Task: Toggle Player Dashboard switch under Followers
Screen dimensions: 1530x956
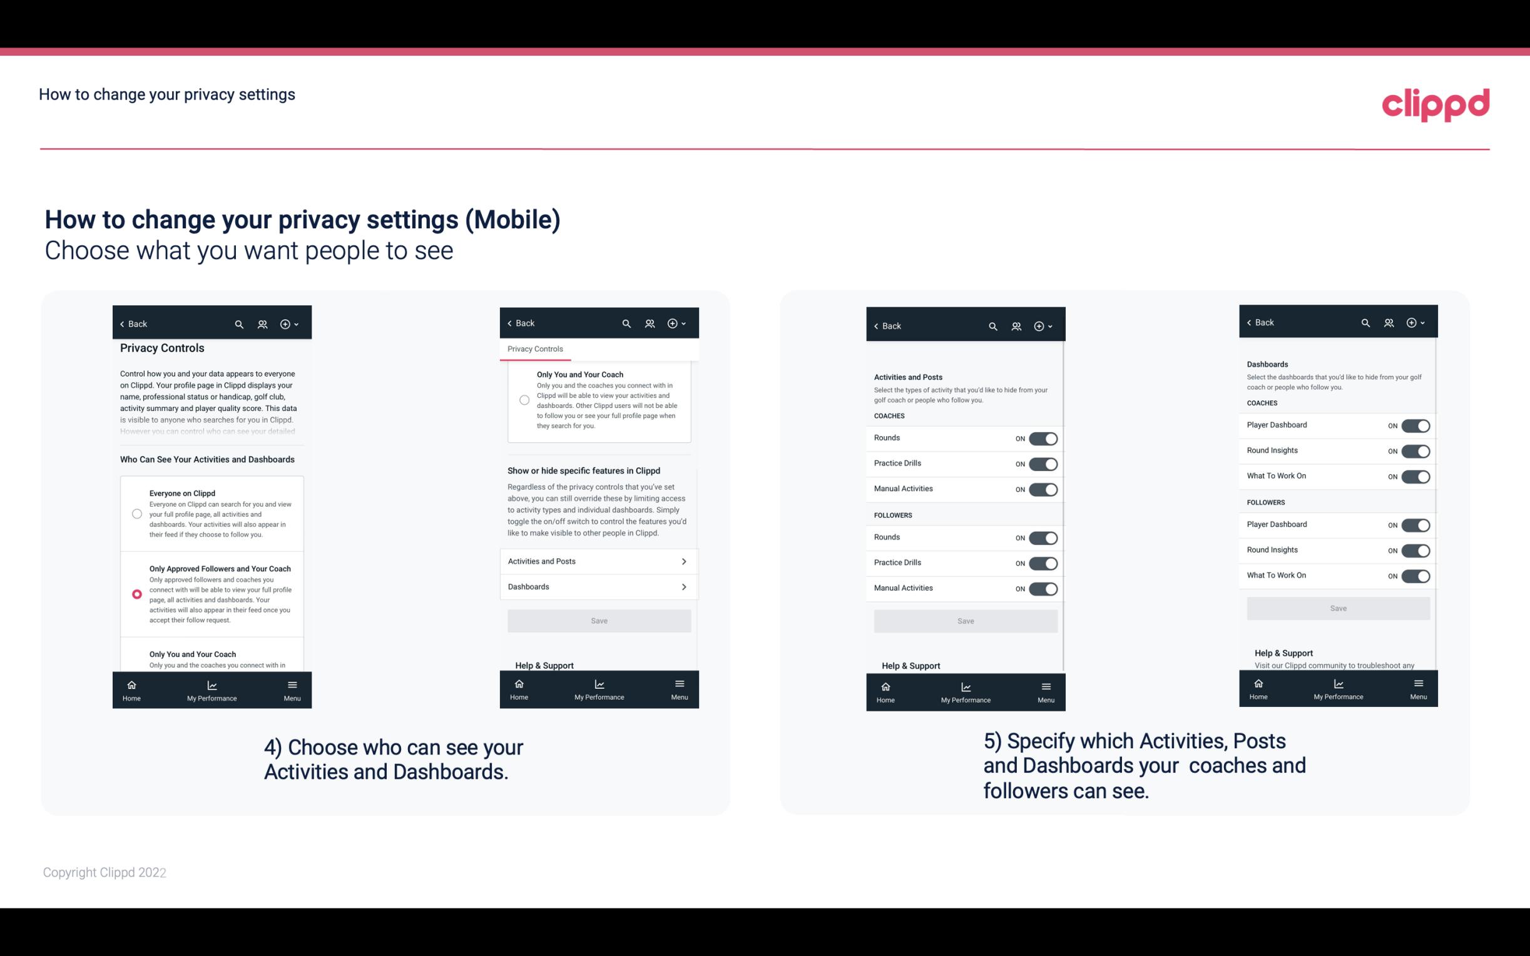Action: pos(1414,524)
